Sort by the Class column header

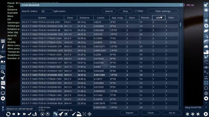(71, 18)
